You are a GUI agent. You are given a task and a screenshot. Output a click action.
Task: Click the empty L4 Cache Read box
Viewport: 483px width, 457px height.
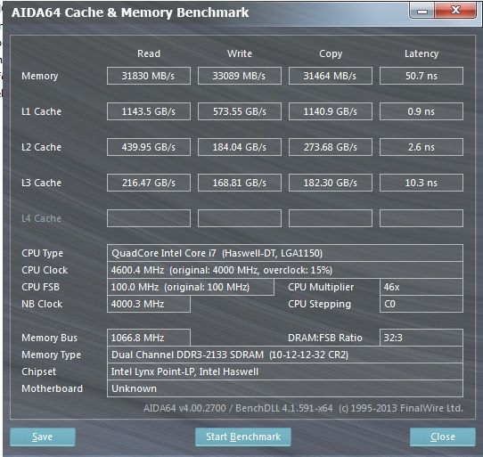[x=149, y=218]
